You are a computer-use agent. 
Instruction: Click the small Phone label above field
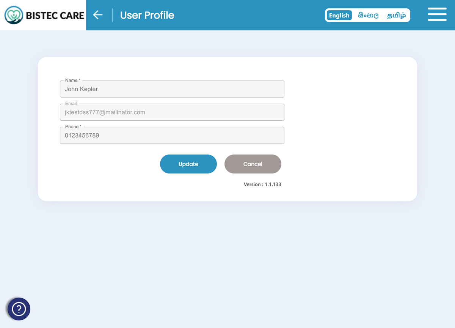coord(73,127)
